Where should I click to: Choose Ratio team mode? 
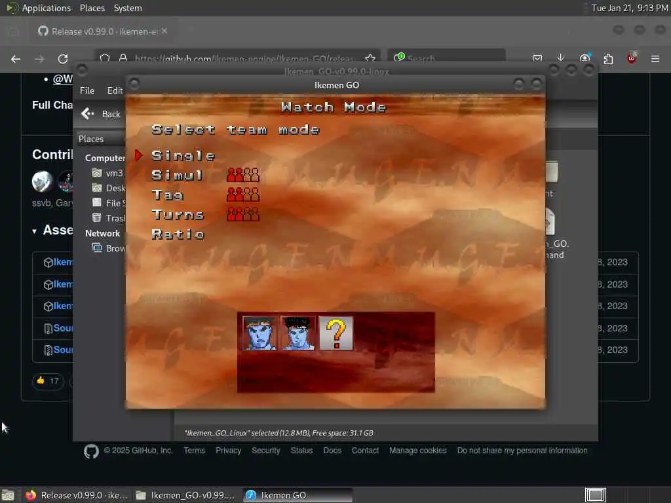pyautogui.click(x=178, y=234)
